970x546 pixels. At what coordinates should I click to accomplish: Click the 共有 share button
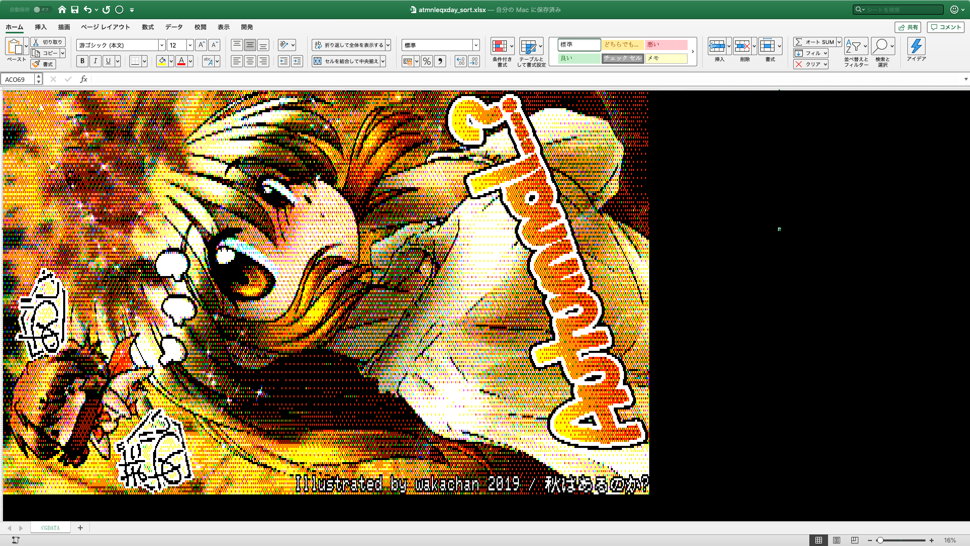908,27
